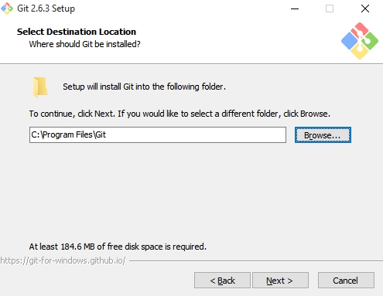Screen dimensions: 383x296
Task: Click the git-for-windows.github.io link text
Action: click(x=63, y=260)
